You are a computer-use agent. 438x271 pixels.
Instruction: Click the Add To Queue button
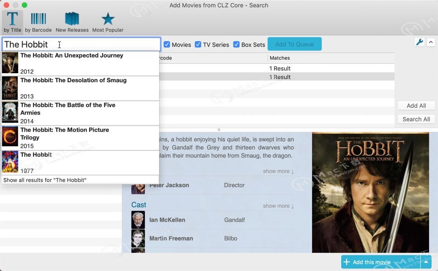(x=294, y=44)
